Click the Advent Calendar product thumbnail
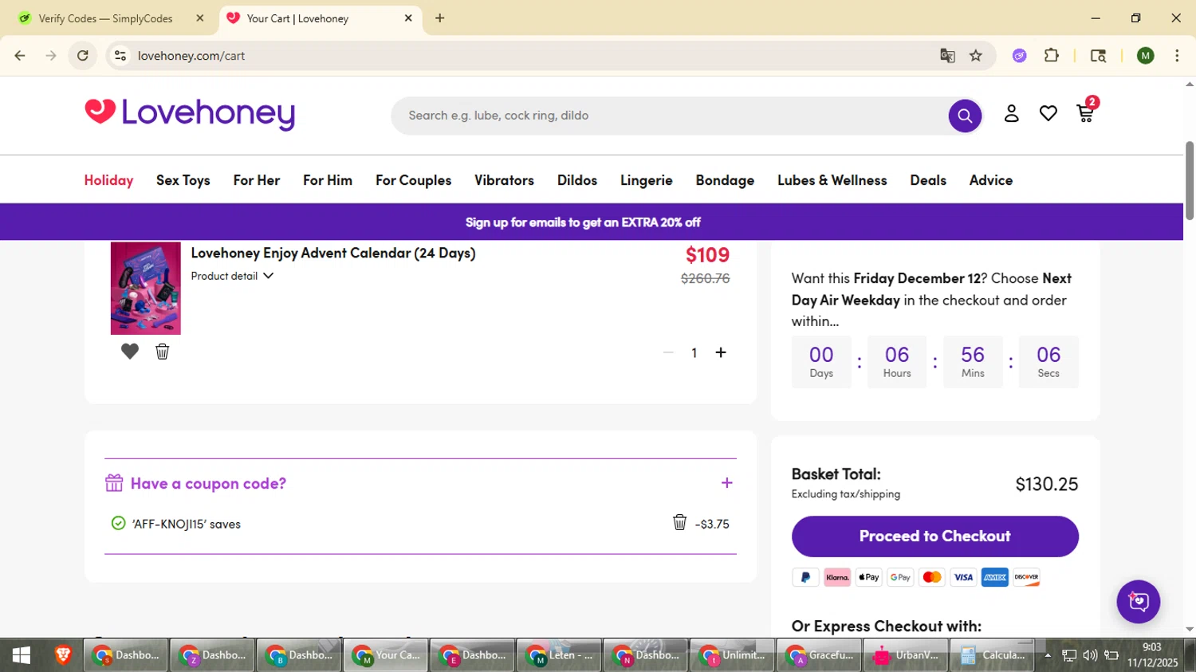This screenshot has width=1196, height=672. (x=146, y=288)
